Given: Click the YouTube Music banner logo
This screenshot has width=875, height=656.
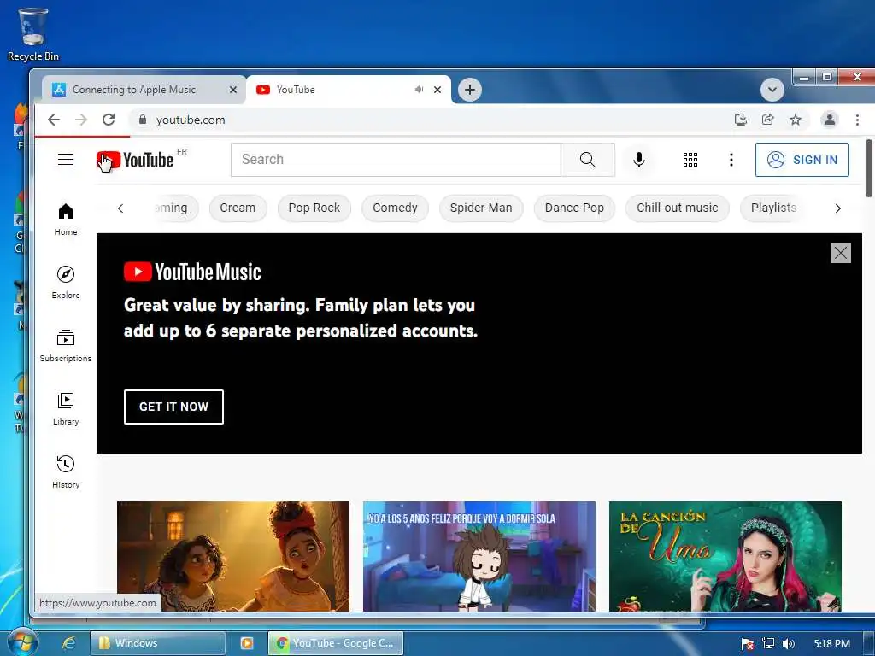Looking at the screenshot, I should click(192, 272).
